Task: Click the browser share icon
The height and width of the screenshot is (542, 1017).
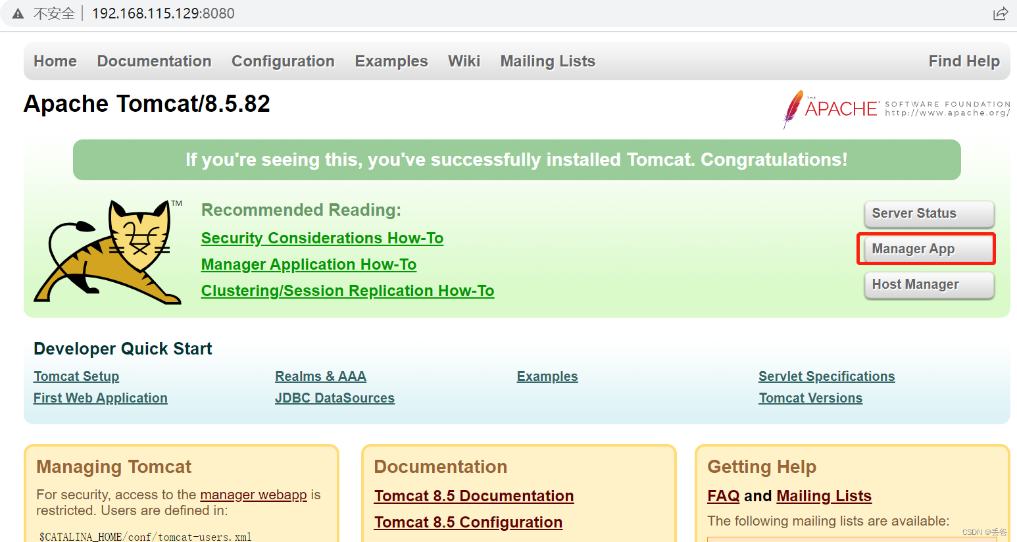Action: [1000, 13]
